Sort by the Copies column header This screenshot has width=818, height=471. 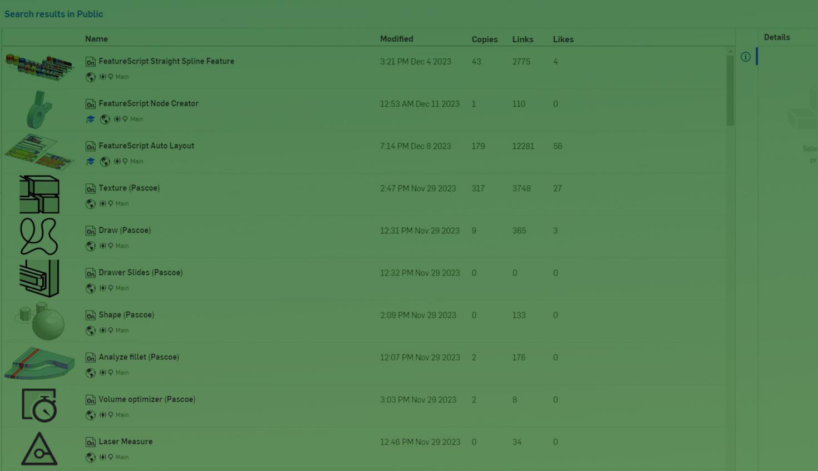pos(484,39)
